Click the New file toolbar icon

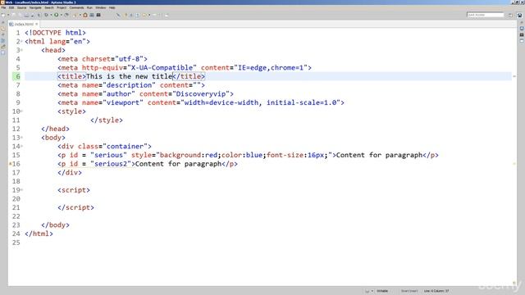tap(3, 15)
